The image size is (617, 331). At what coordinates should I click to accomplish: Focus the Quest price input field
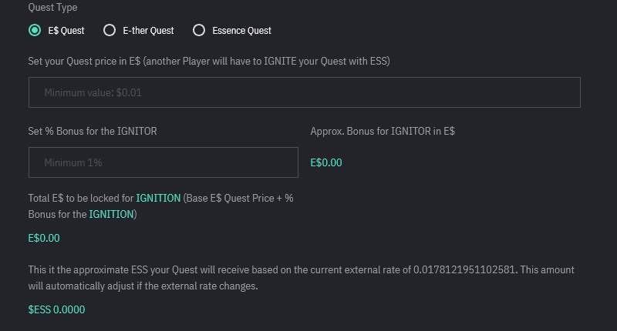pyautogui.click(x=304, y=92)
